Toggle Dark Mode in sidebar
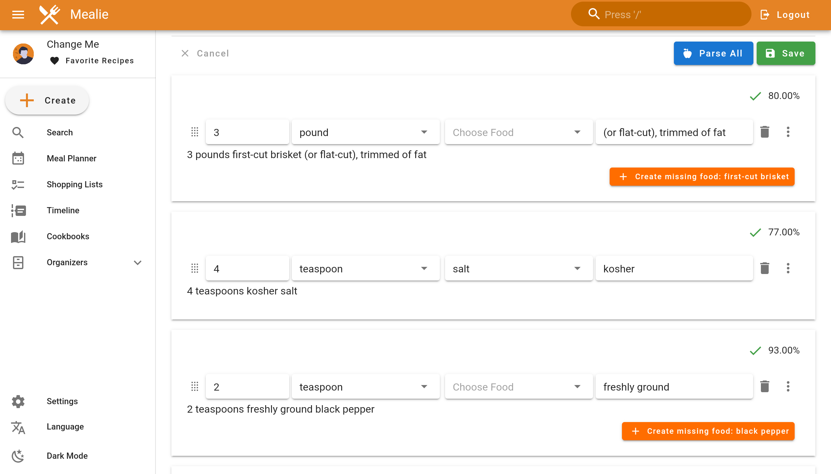831x474 pixels. (67, 456)
